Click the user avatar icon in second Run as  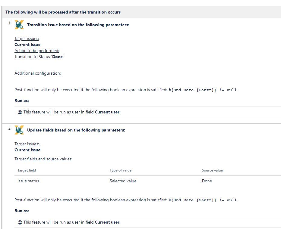tap(20, 222)
